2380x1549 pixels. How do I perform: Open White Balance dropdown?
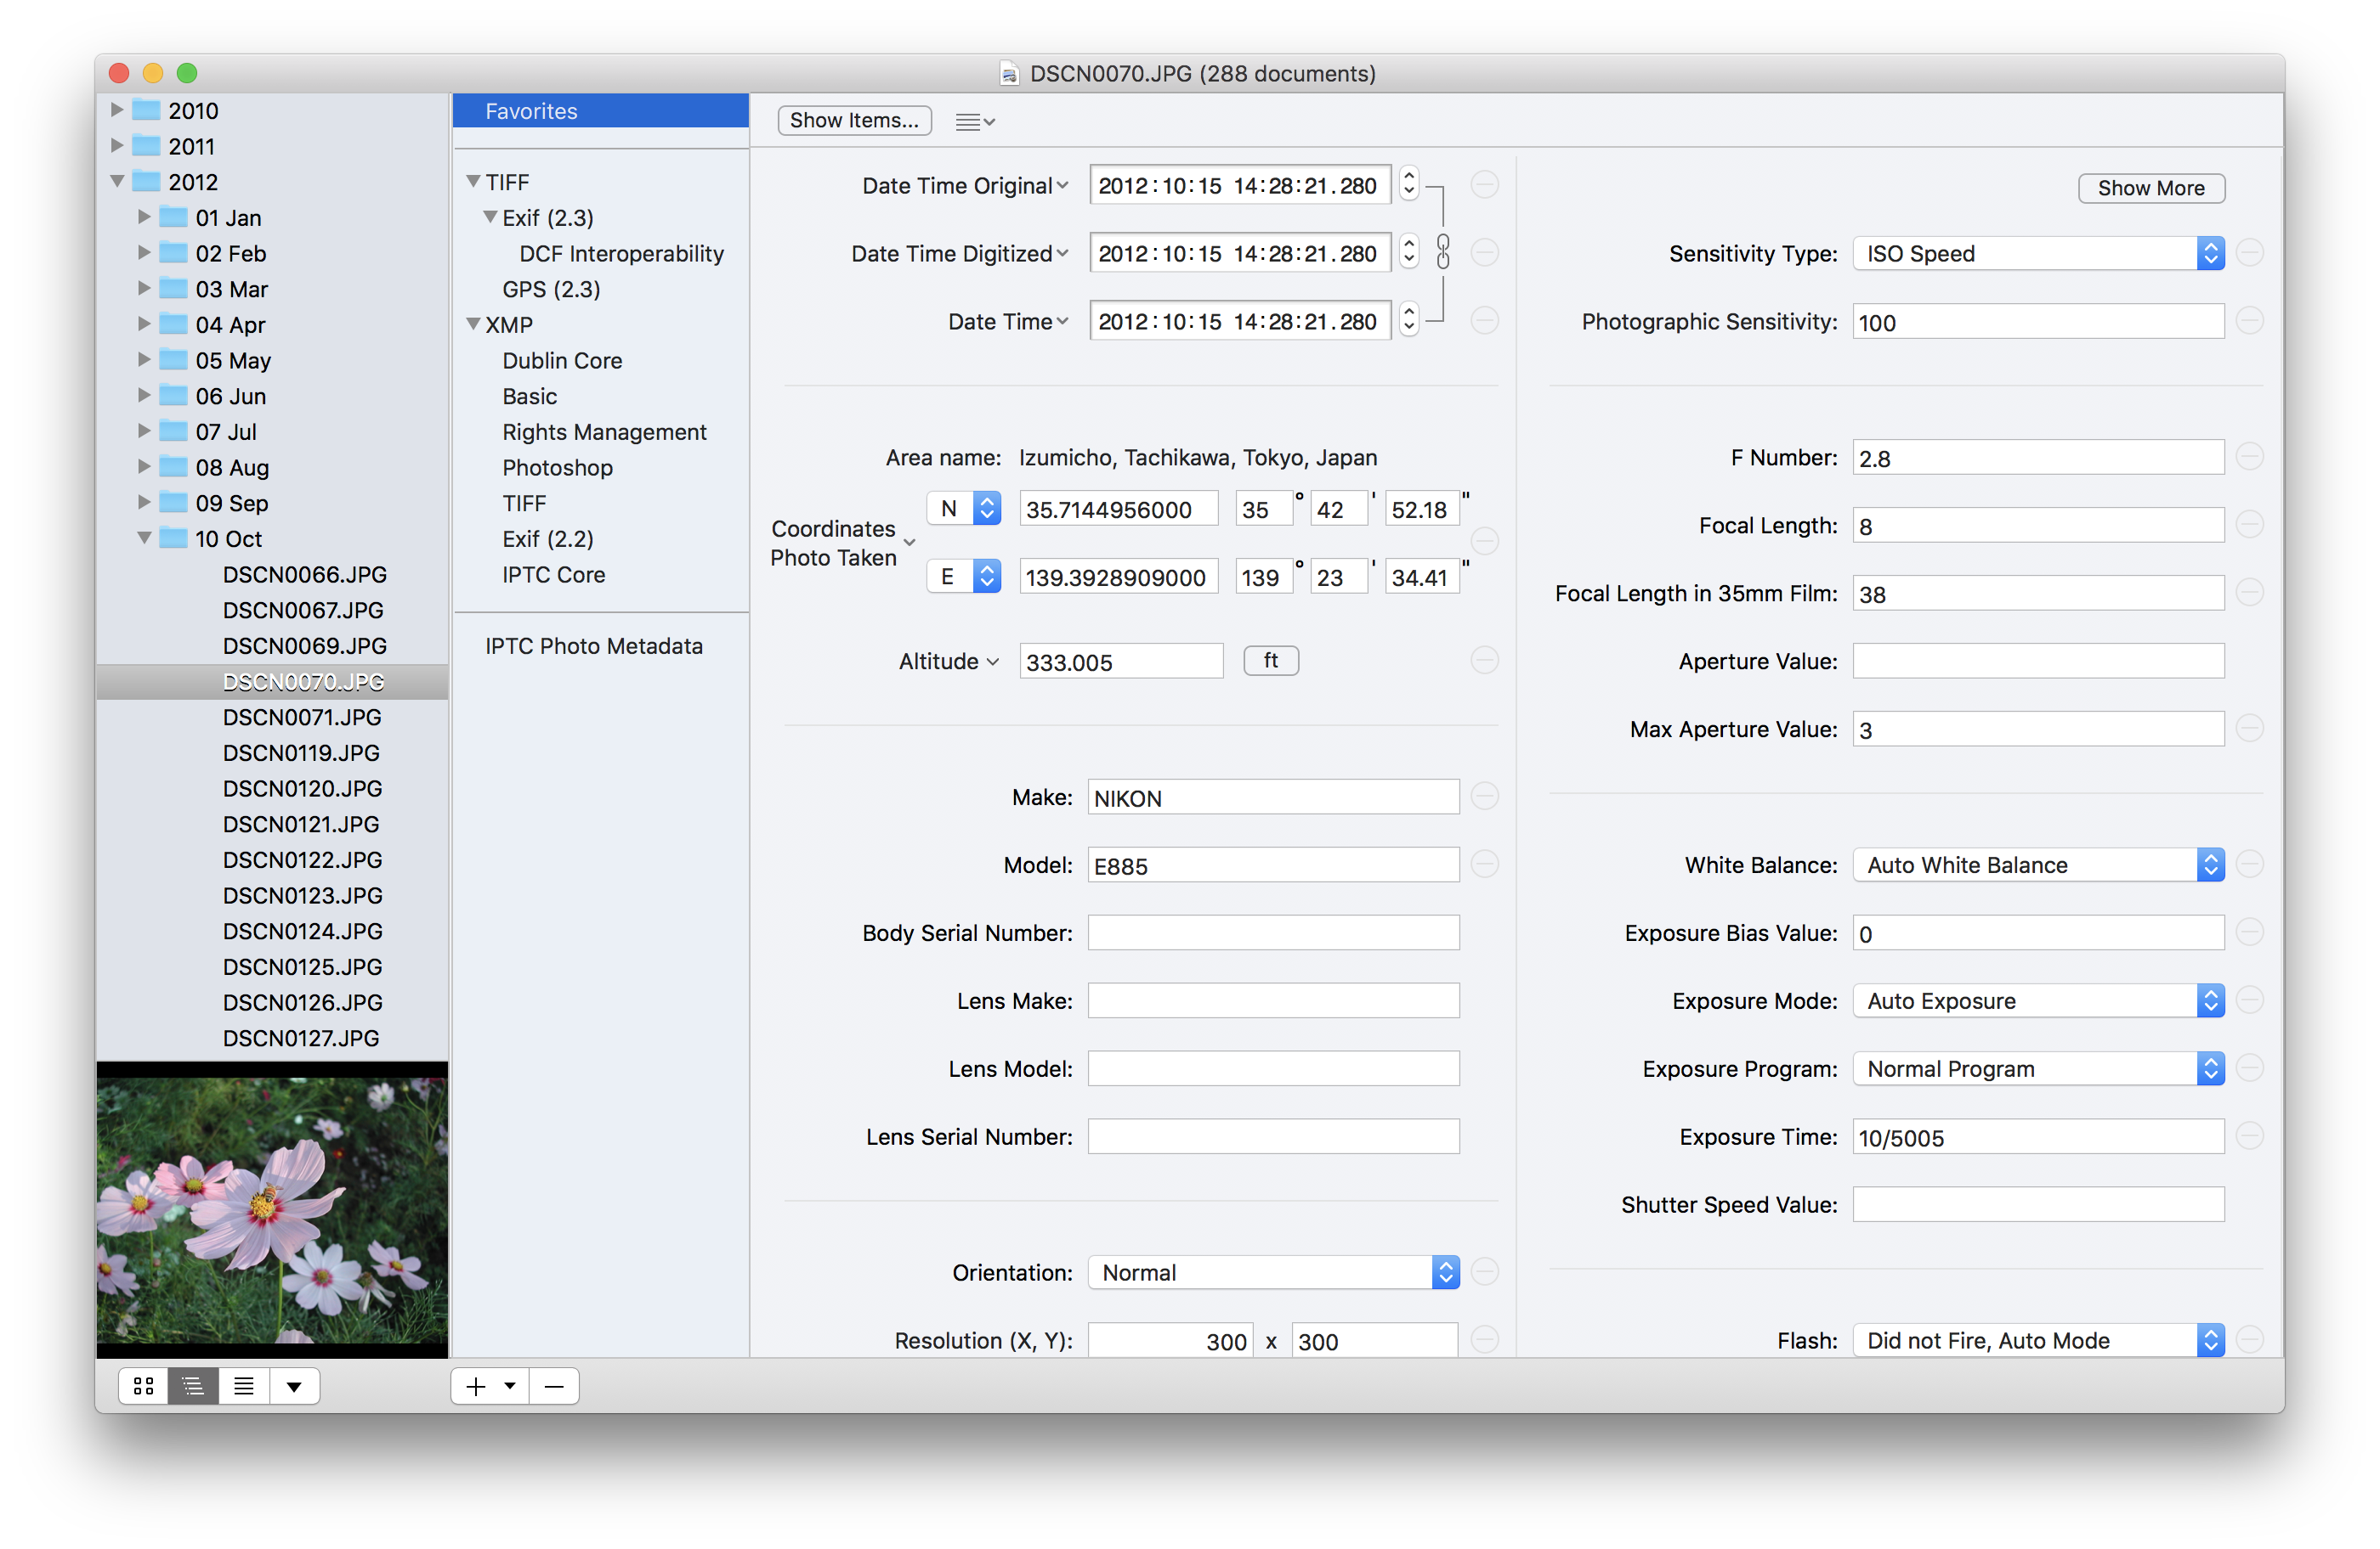click(2038, 865)
